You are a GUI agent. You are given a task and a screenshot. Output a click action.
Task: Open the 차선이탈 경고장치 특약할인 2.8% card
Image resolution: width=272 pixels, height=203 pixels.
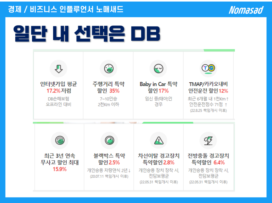158,157
